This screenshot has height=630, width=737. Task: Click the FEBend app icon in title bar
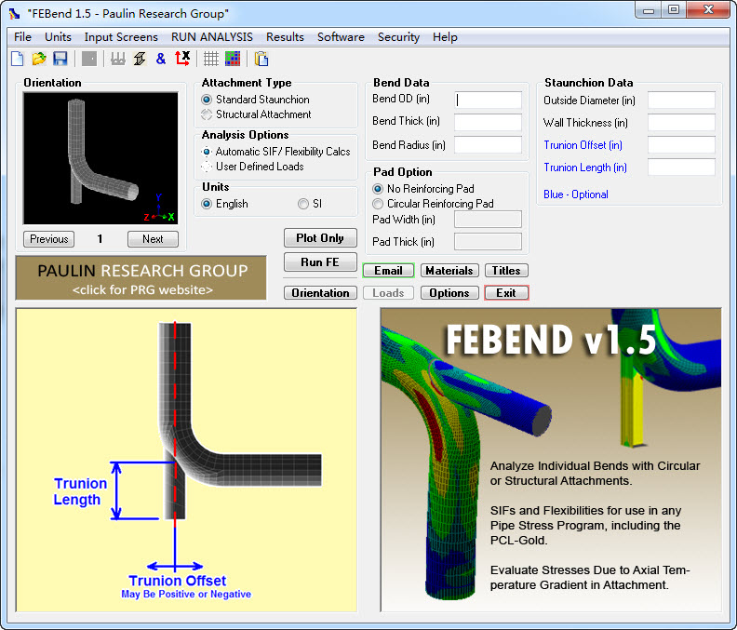click(x=15, y=13)
